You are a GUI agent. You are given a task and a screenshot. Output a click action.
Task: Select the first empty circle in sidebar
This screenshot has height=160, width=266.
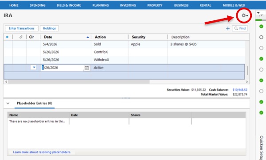261,37
